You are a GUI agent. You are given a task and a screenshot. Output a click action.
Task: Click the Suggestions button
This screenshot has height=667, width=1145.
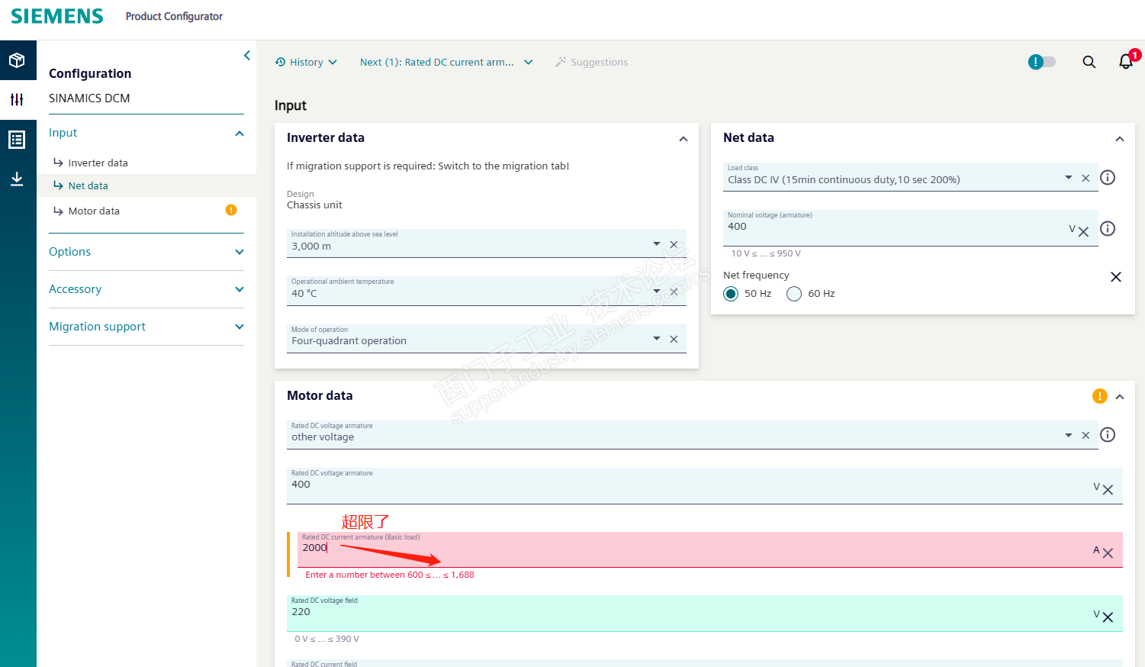point(592,63)
